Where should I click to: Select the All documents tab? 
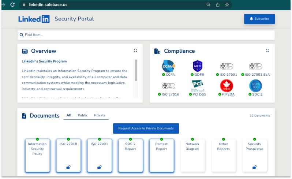click(69, 115)
